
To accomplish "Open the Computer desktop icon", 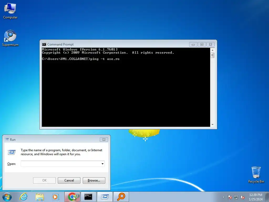I will [x=10, y=11].
